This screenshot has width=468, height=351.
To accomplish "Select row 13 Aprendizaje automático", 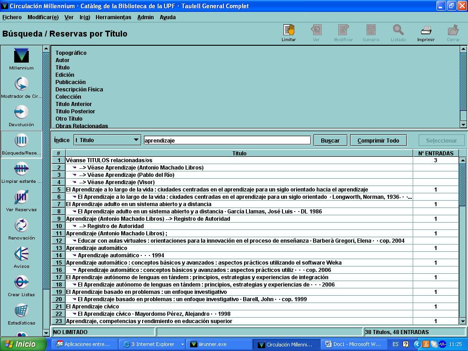I will point(255,248).
